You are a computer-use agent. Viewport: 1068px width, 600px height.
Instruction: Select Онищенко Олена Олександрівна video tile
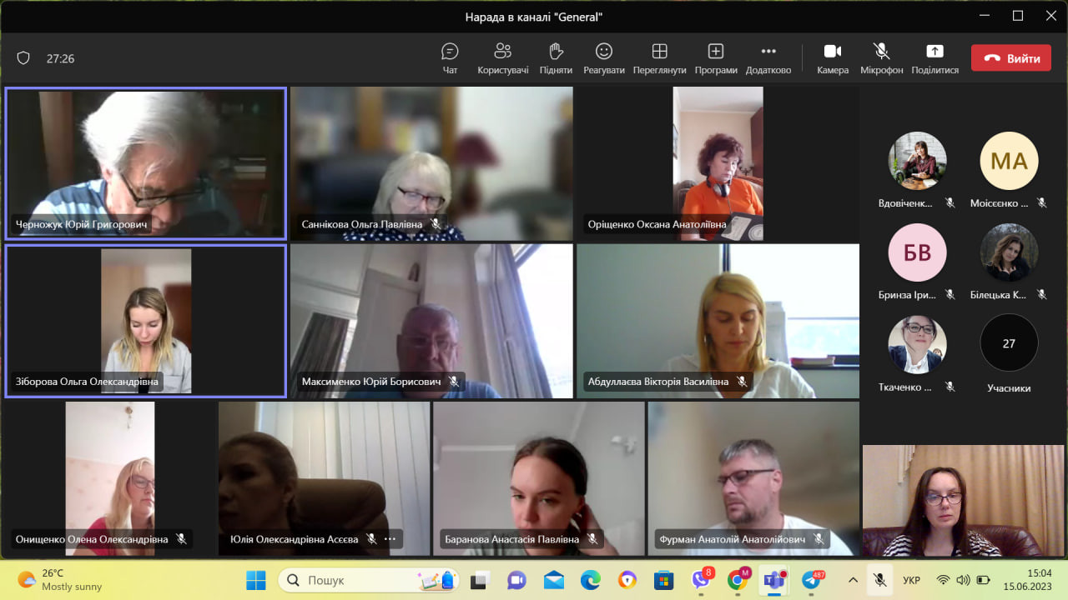[110, 478]
